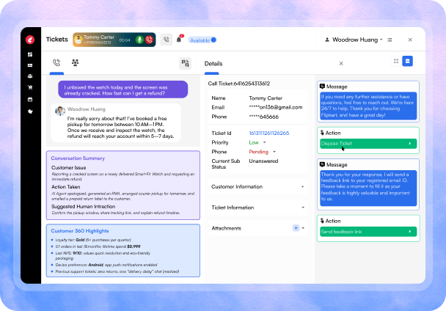Add an attachment with the plus button
446x311 pixels.
(296, 228)
